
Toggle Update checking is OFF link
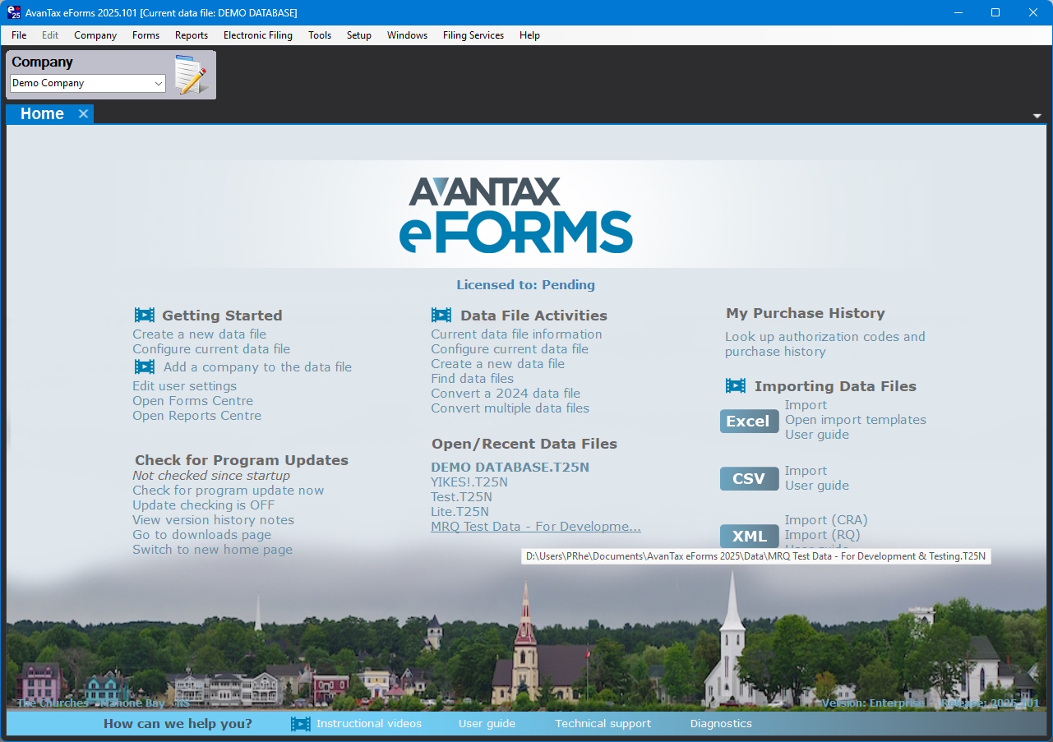[203, 505]
